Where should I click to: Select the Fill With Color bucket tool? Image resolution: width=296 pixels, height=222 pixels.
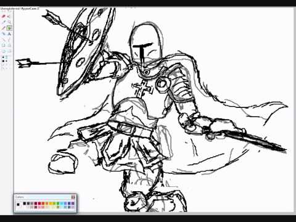tap(9, 16)
